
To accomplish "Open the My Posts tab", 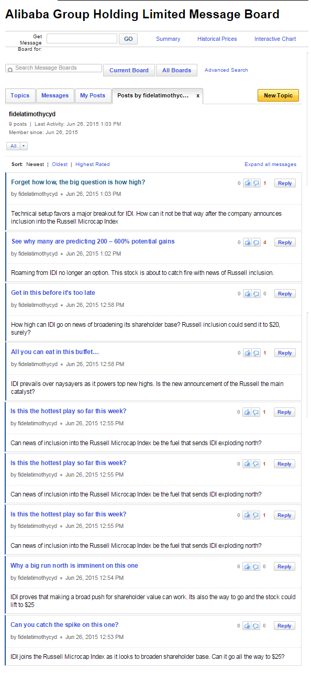I will pos(93,96).
